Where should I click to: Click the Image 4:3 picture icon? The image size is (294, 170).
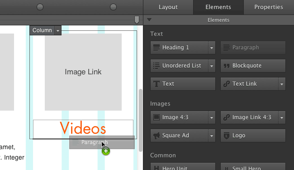[156, 117]
